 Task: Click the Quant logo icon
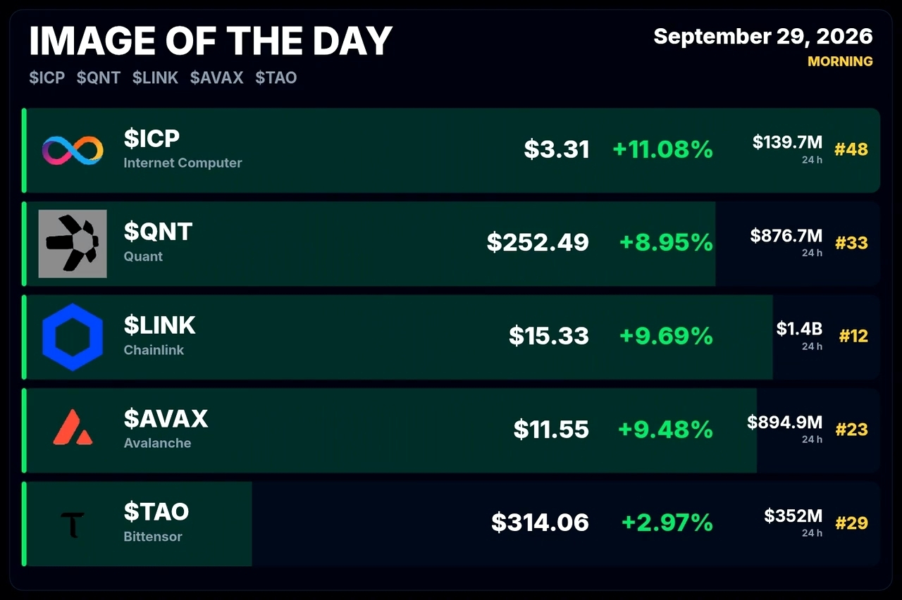[x=73, y=244]
